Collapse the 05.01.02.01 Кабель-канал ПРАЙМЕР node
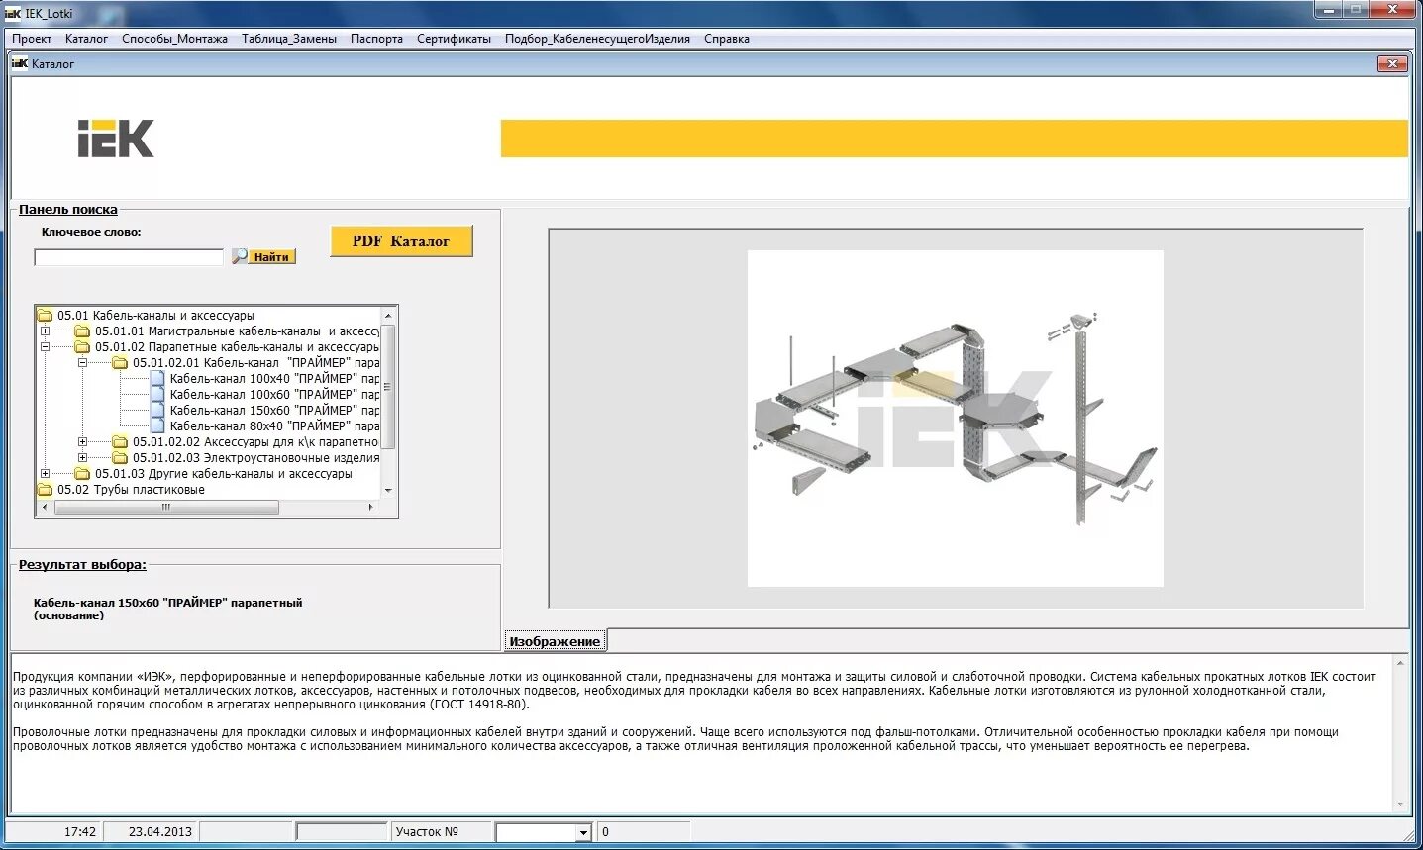This screenshot has height=850, width=1423. 82,363
